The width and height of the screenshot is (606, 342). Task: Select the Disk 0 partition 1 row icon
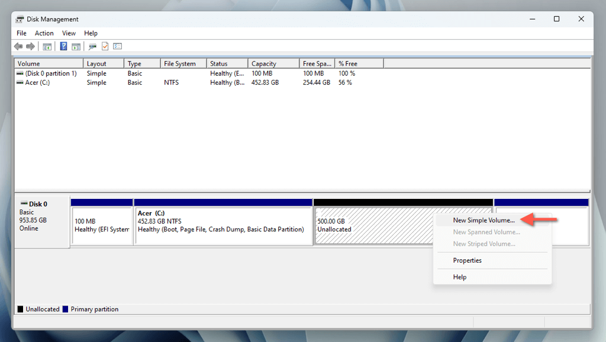(20, 73)
